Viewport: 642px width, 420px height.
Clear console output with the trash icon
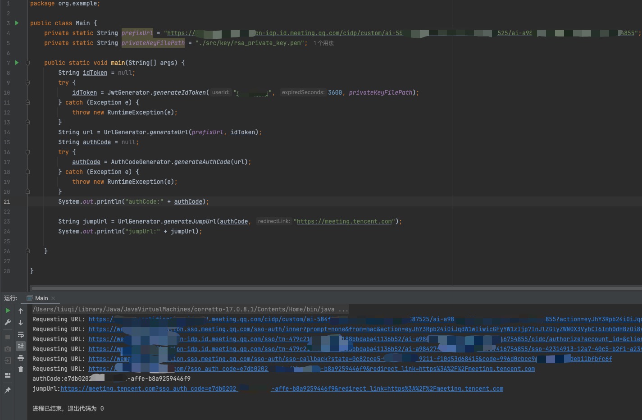[x=21, y=370]
